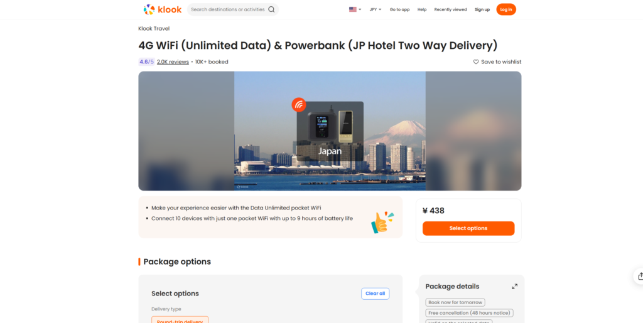Click the orange Log in button
643x323 pixels.
[506, 9]
